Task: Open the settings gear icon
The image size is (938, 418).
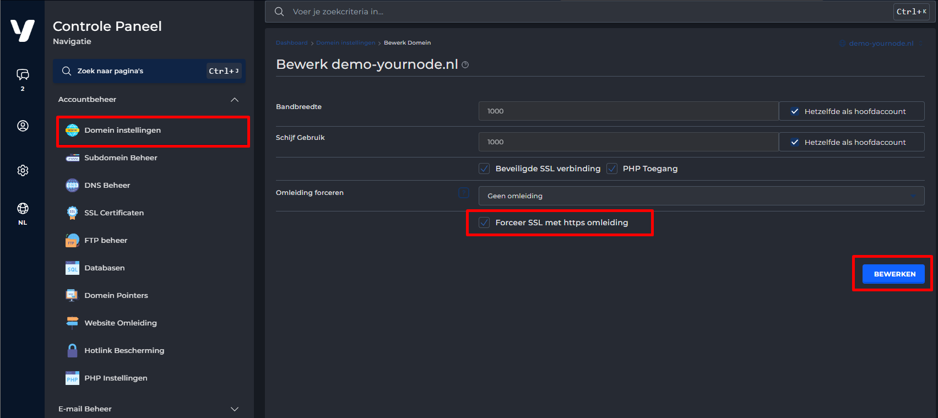Action: pyautogui.click(x=23, y=170)
